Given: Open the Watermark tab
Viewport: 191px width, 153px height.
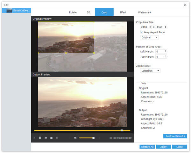Looking at the screenshot, I should coord(145,12).
